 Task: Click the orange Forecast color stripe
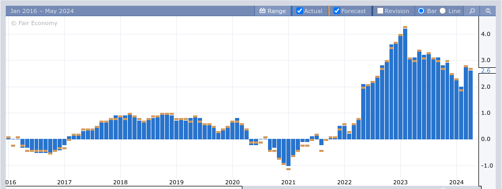[x=329, y=11]
